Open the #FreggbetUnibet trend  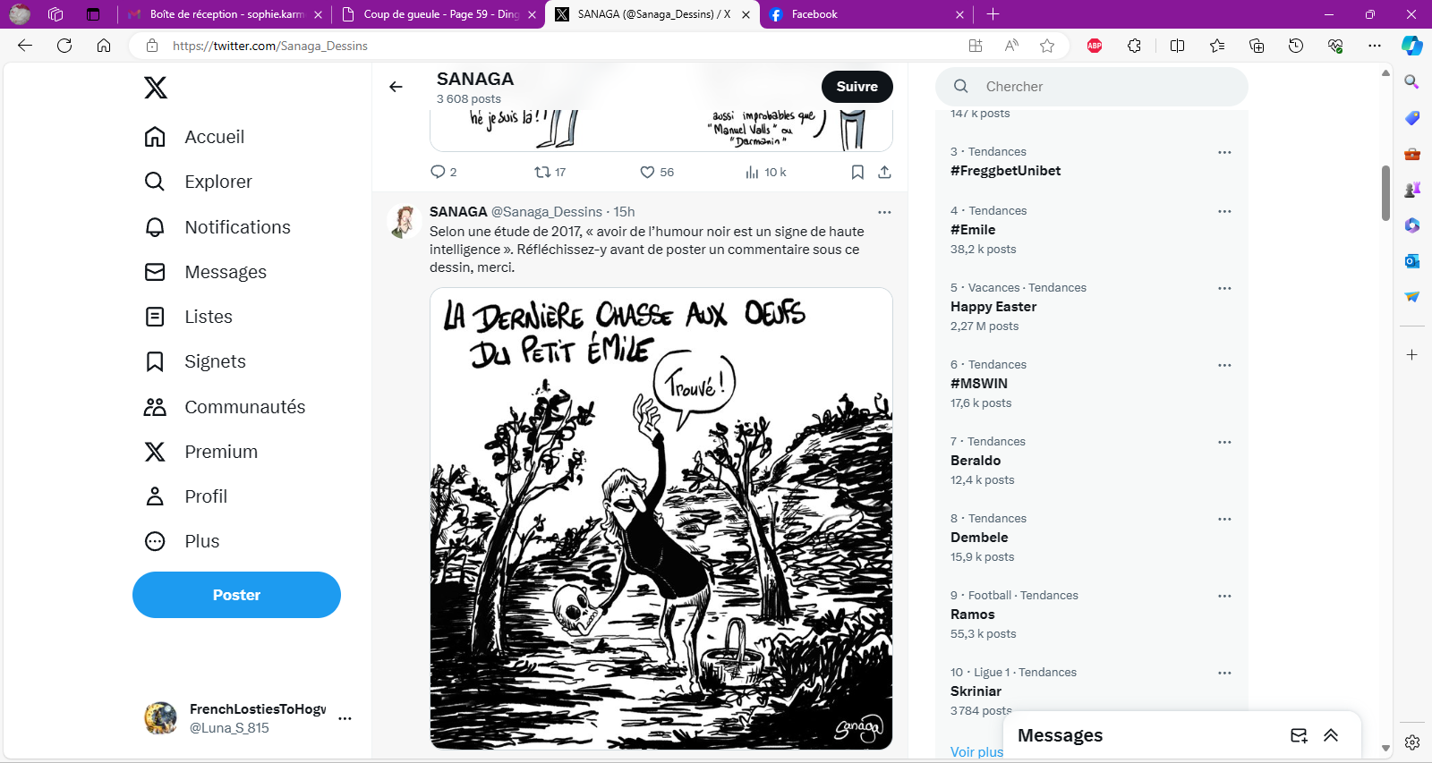(x=1005, y=171)
